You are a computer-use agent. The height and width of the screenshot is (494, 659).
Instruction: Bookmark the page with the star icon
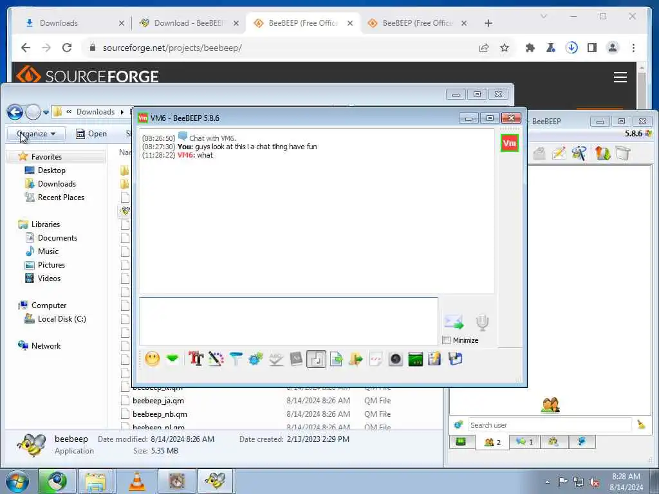click(505, 48)
